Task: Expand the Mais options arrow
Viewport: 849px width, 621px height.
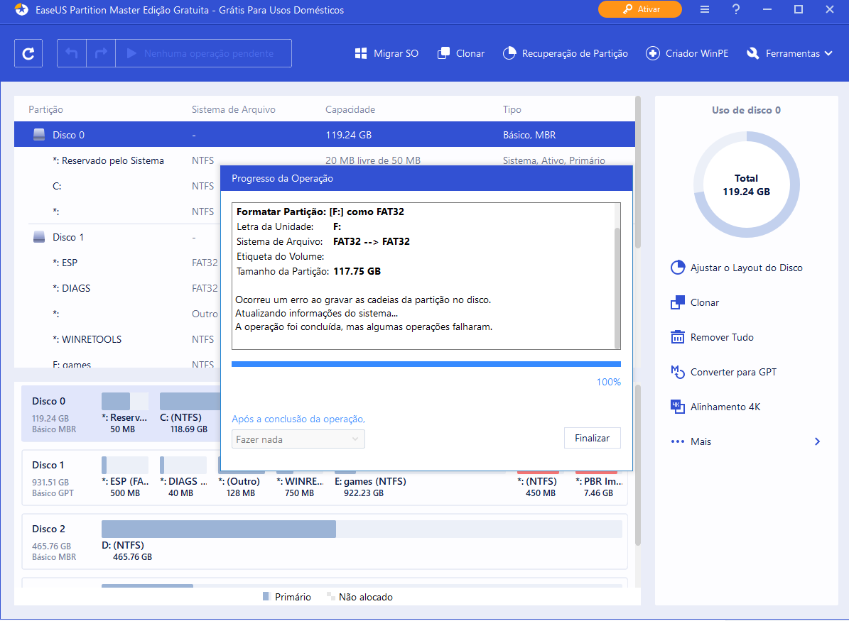Action: click(817, 441)
